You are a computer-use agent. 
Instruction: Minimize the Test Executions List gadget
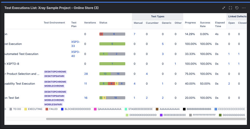(x=224, y=8)
